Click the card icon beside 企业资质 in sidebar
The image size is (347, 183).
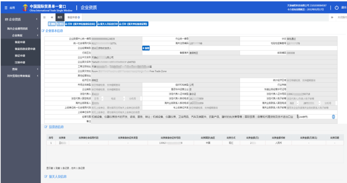pyautogui.click(x=6, y=20)
